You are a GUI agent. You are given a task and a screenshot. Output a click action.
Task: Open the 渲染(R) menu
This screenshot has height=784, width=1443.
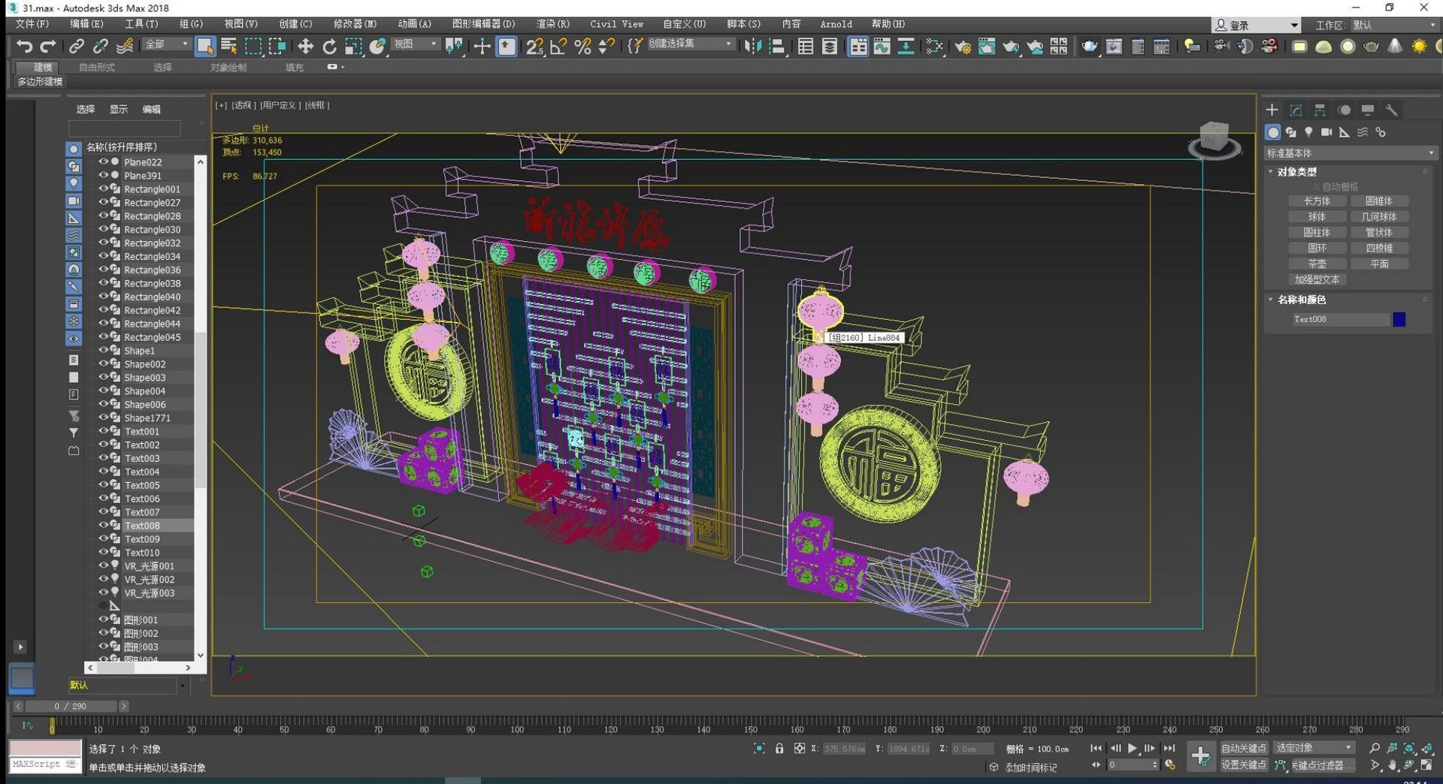tap(552, 24)
